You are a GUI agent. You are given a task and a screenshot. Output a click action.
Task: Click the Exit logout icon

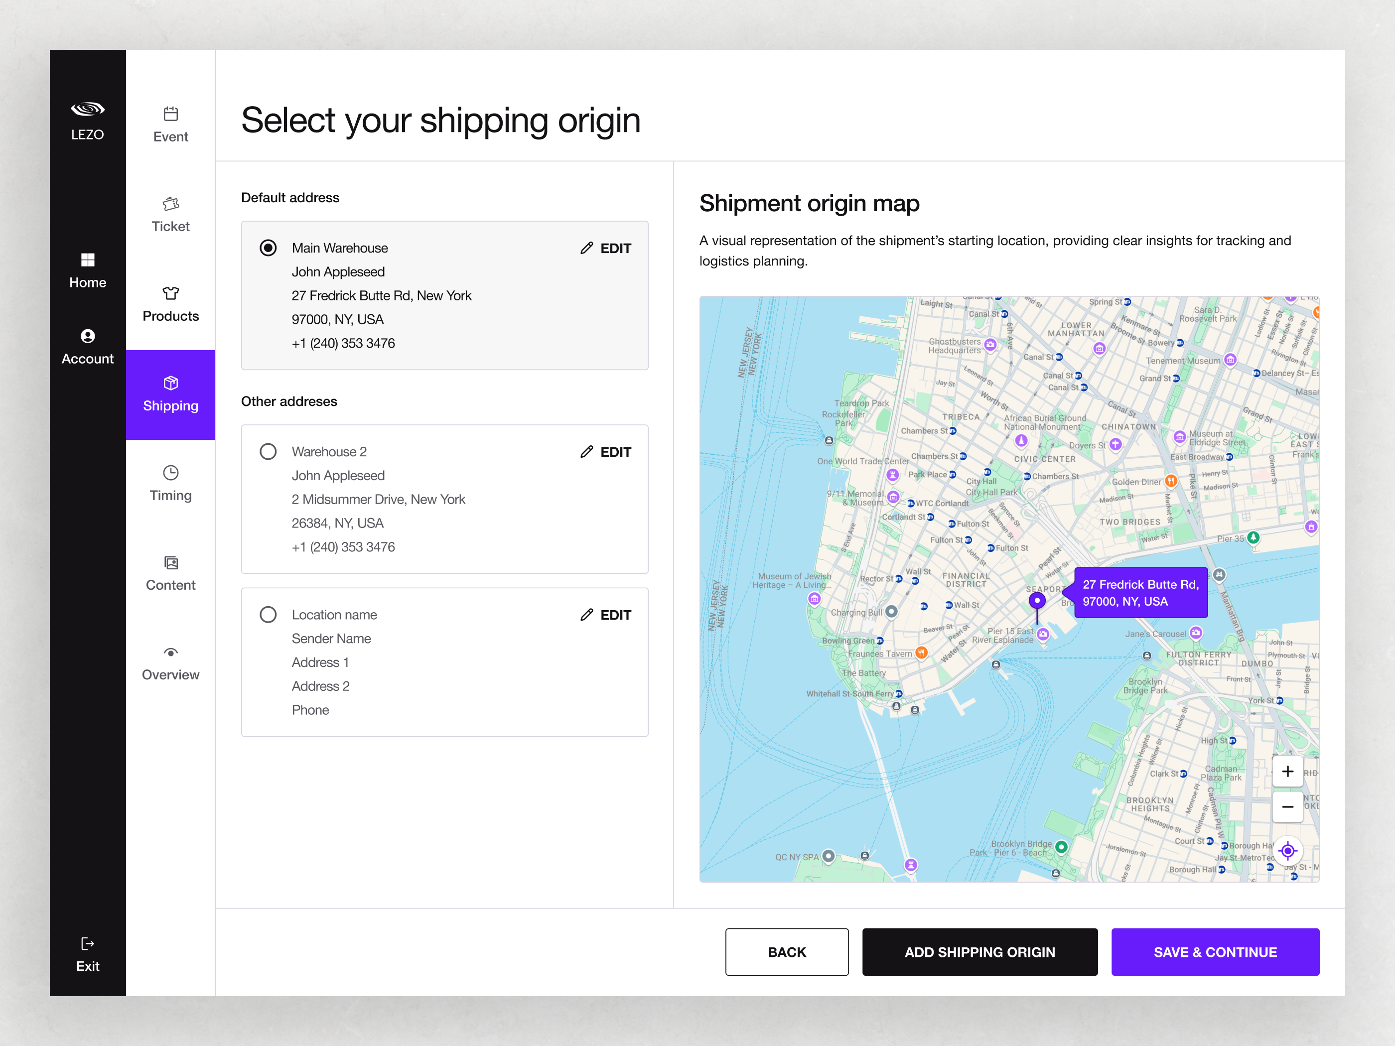click(x=87, y=943)
